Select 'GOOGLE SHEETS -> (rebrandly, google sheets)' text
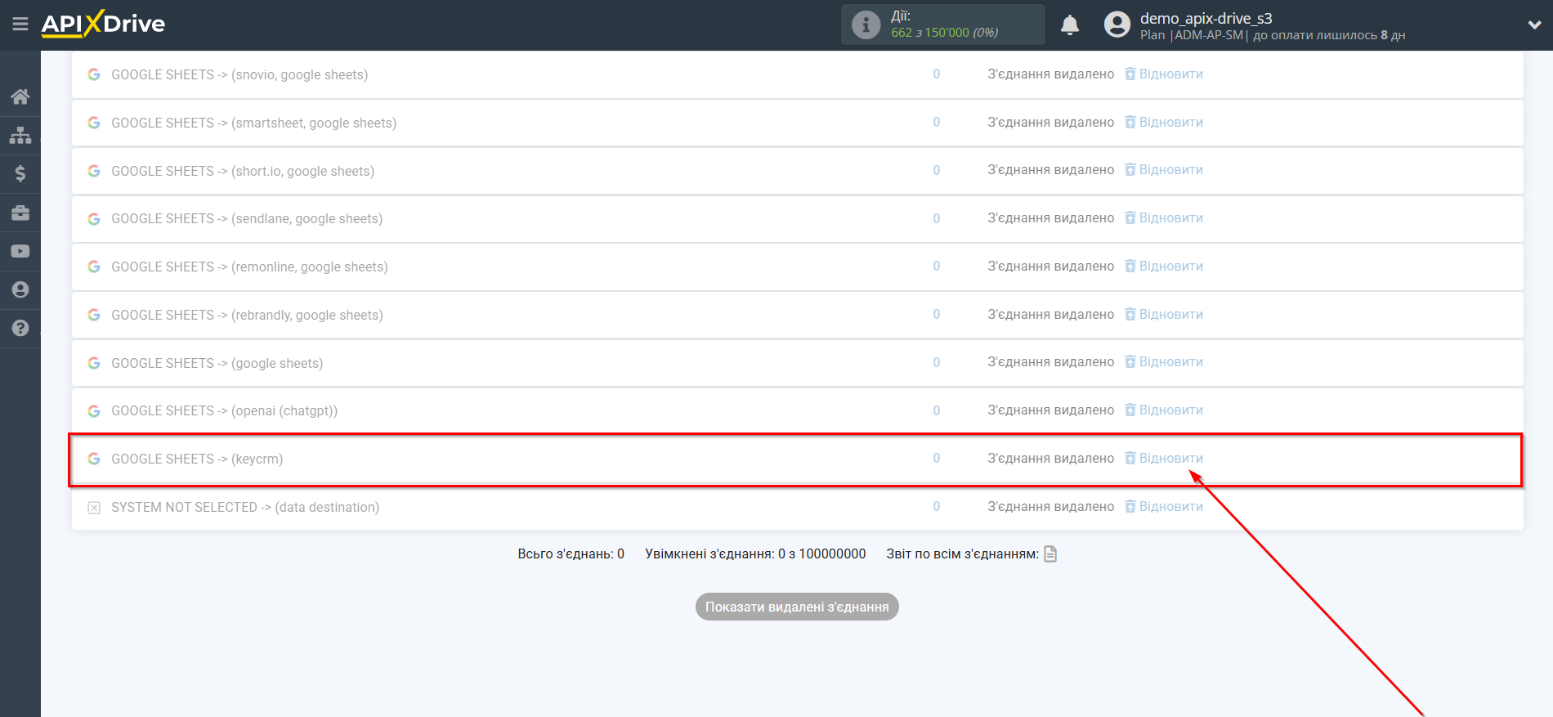The height and width of the screenshot is (717, 1553). tap(247, 315)
